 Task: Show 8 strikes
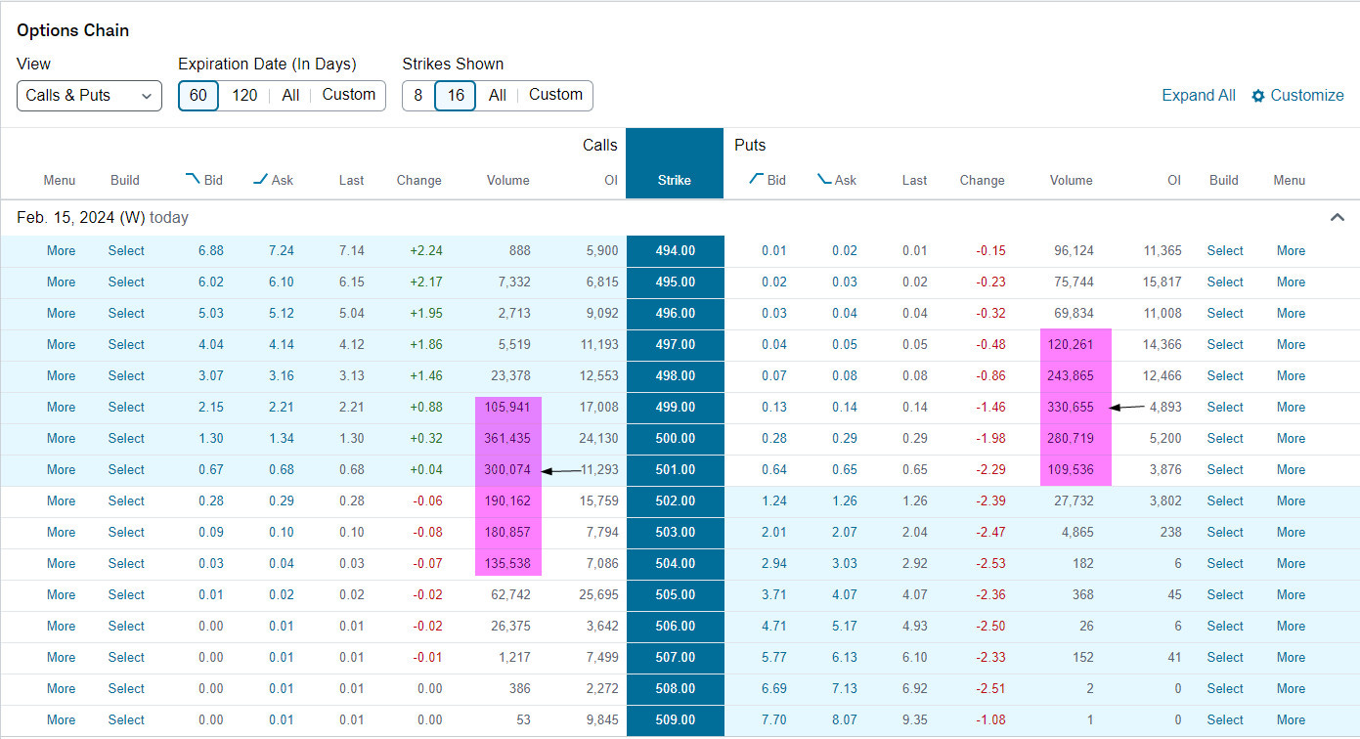[x=418, y=95]
